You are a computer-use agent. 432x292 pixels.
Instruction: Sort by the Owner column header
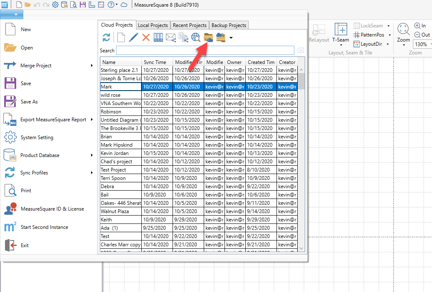click(235, 62)
